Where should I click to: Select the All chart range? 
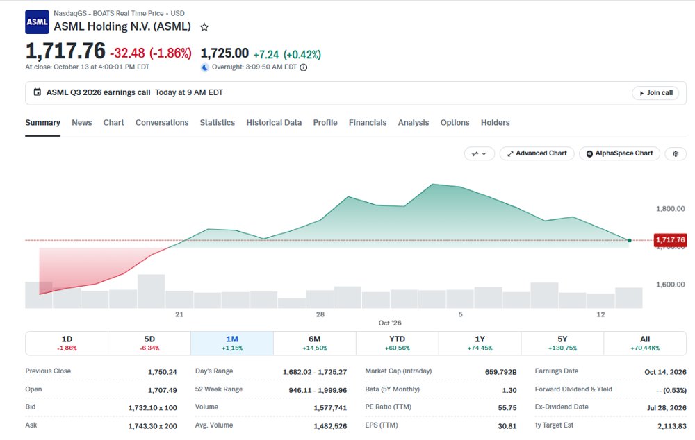(645, 343)
